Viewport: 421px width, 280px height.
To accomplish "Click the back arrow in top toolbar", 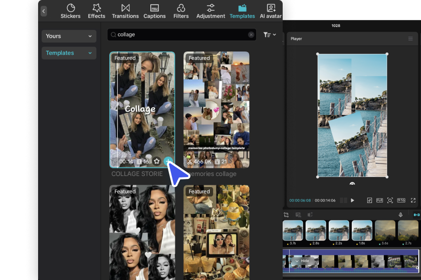I will [x=44, y=10].
